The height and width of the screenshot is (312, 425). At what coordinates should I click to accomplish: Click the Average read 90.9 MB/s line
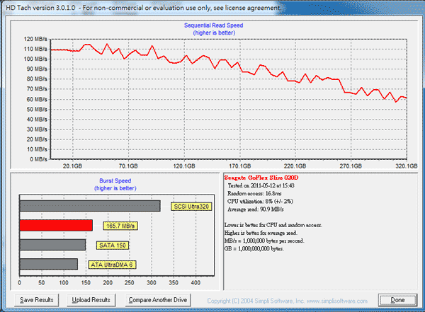click(256, 209)
